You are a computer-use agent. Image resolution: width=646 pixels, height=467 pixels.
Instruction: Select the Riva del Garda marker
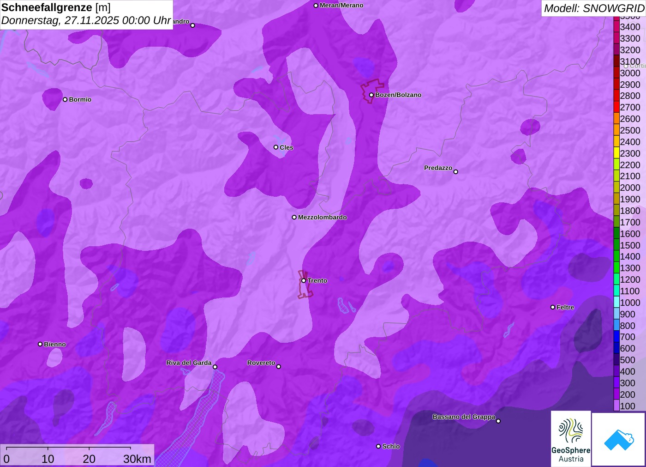[215, 367]
